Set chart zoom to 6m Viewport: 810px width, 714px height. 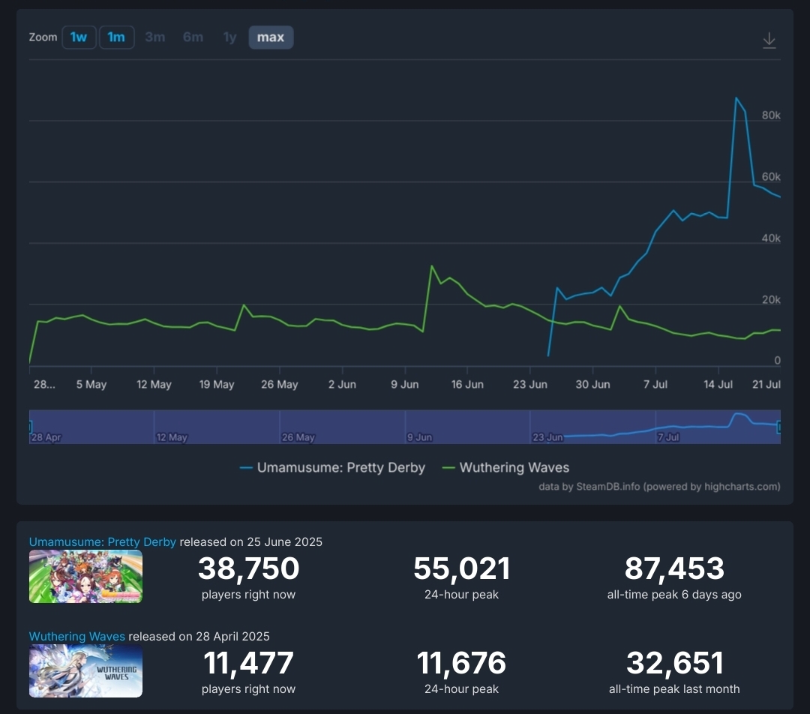[193, 37]
